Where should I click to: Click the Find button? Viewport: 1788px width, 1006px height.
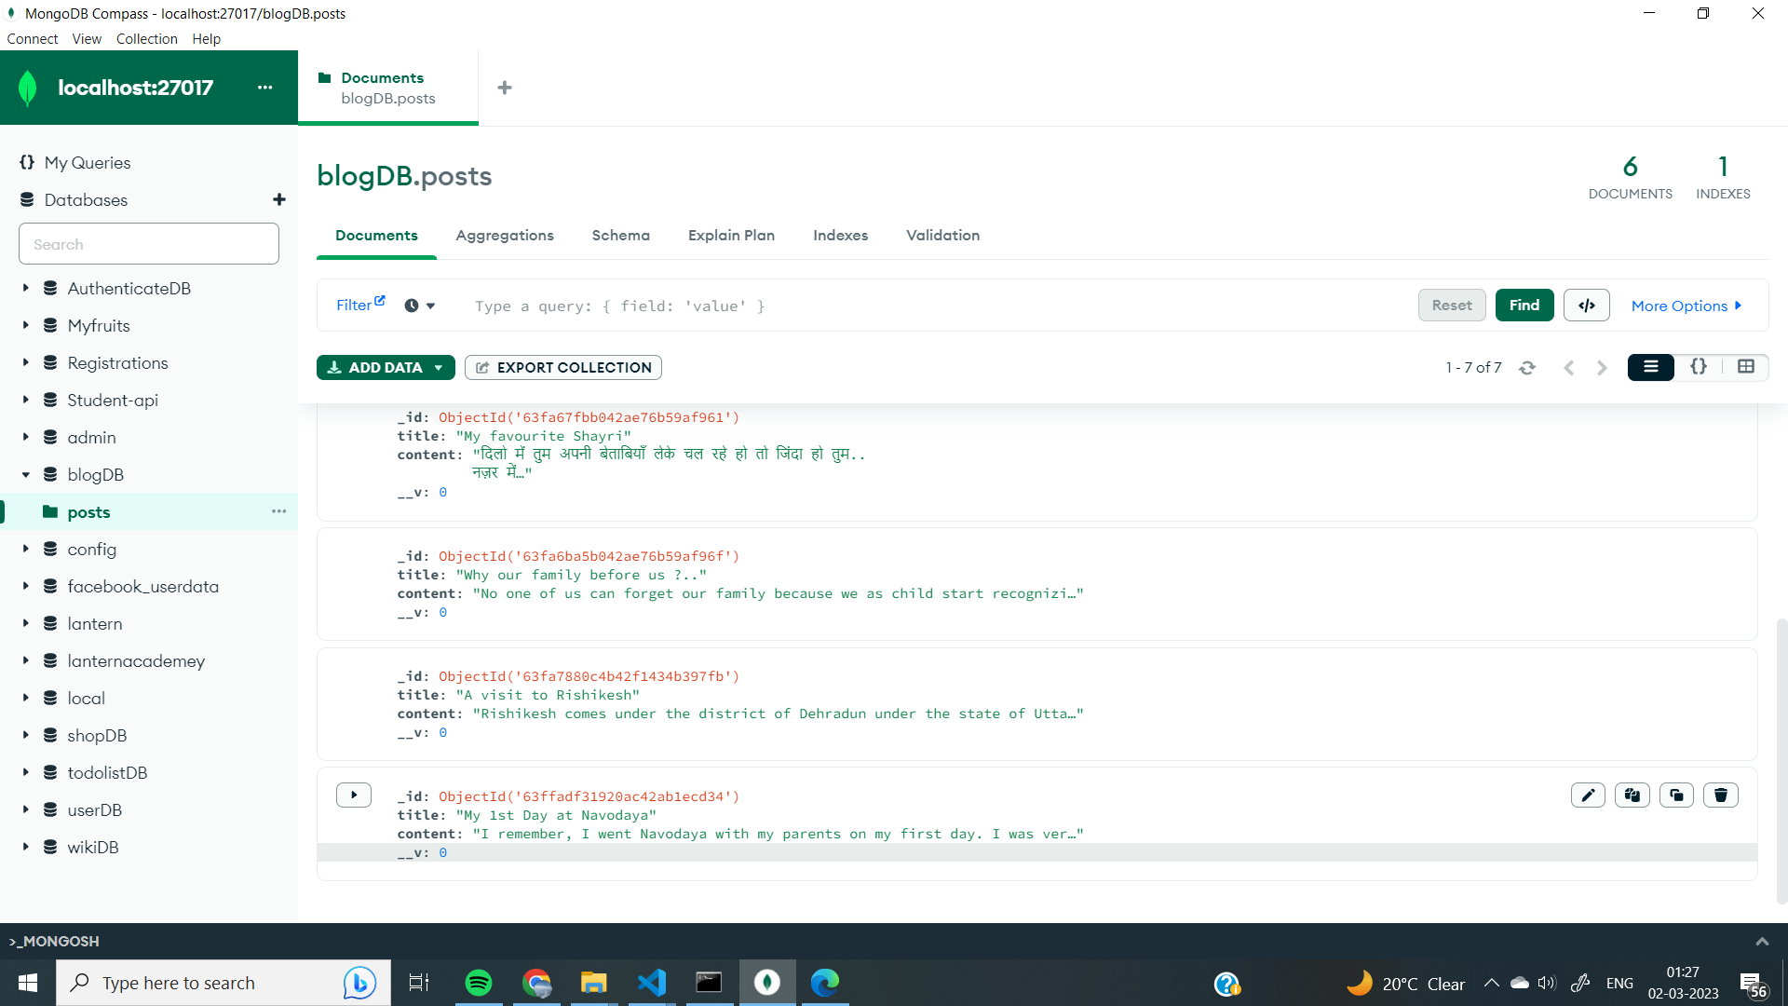click(1524, 305)
